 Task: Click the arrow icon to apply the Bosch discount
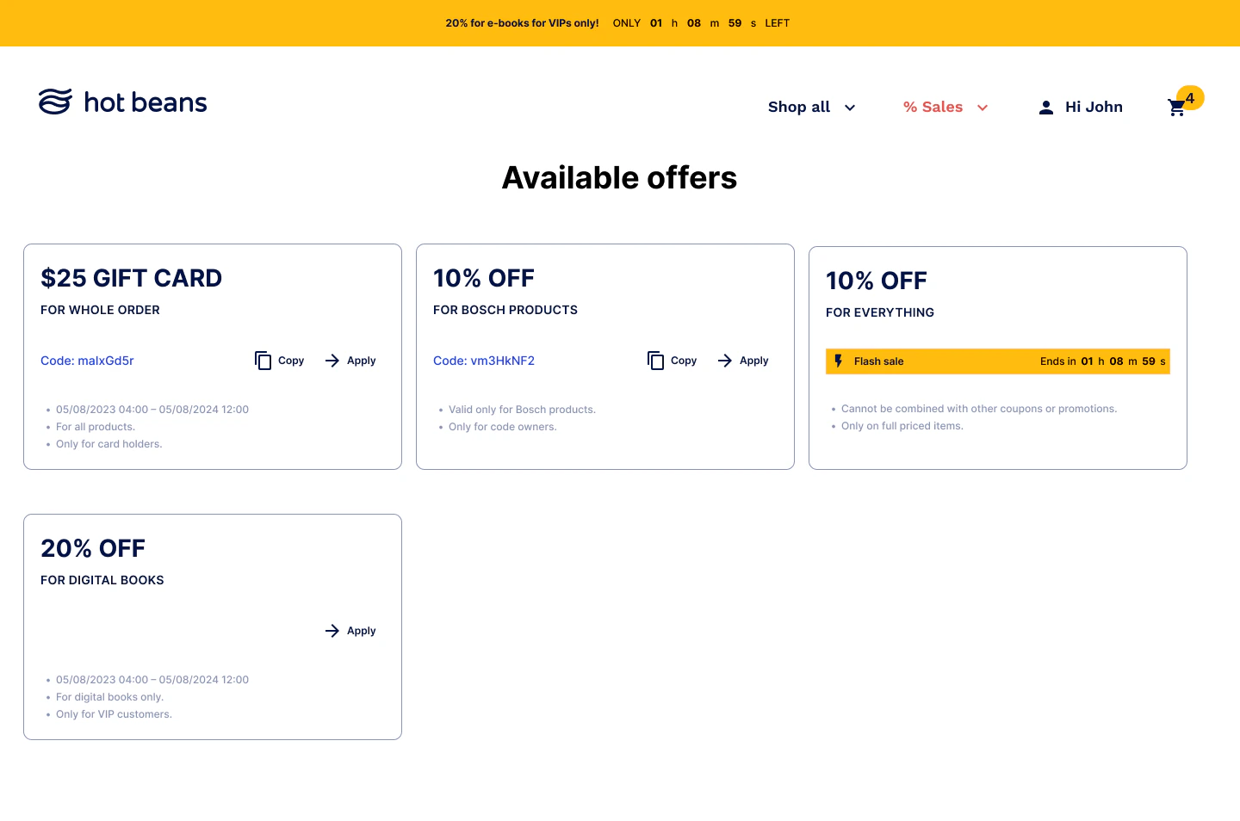point(725,361)
